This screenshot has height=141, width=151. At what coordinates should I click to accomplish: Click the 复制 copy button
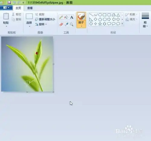17,19
